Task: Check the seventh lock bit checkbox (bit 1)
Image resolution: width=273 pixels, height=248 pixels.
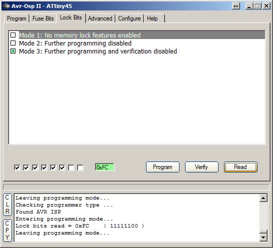Action: point(71,167)
